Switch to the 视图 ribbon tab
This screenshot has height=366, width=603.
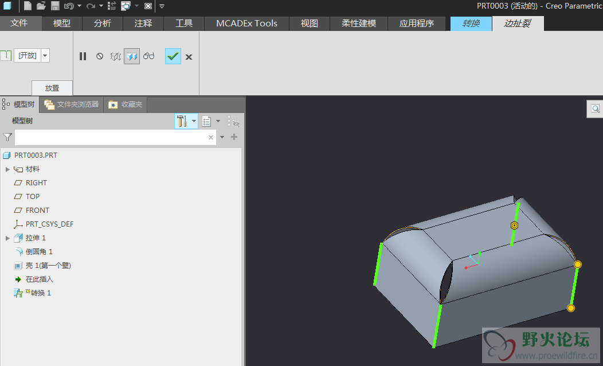point(309,24)
